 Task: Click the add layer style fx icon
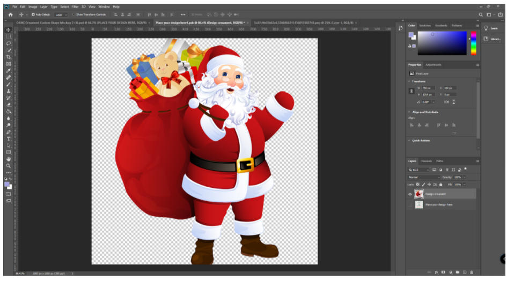click(437, 272)
